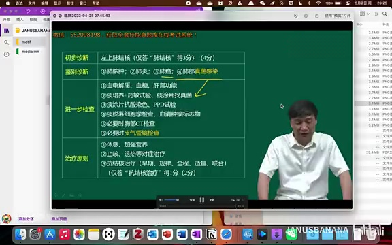Open Photos app from the Dock

coord(79,234)
